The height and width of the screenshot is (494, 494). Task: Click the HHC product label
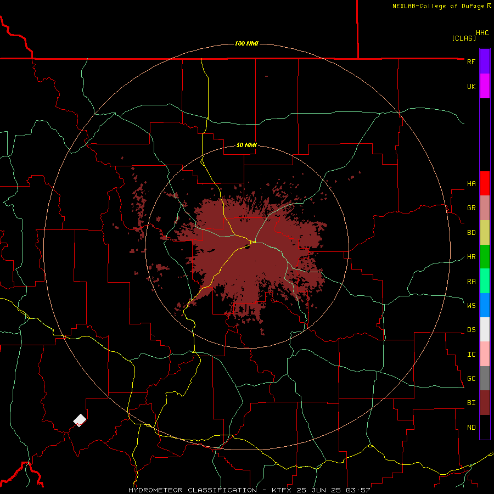tap(482, 33)
